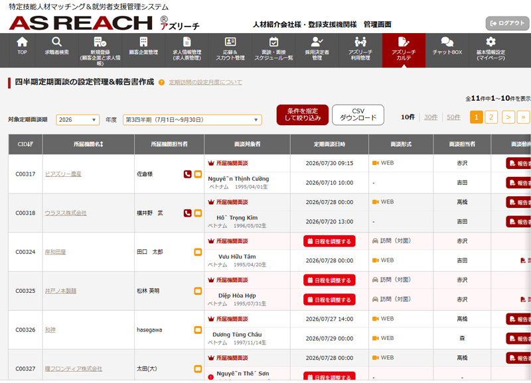Click the CSVダウンロード button
The image size is (531, 383).
tap(358, 115)
